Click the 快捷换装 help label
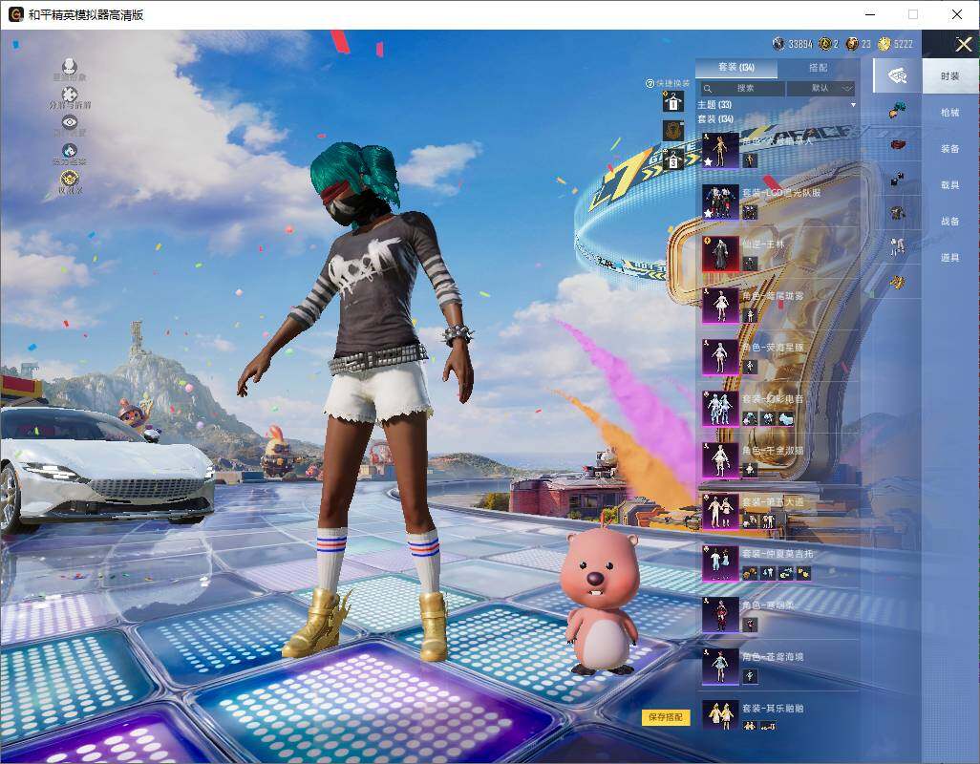Viewport: 980px width, 764px height. (x=668, y=83)
